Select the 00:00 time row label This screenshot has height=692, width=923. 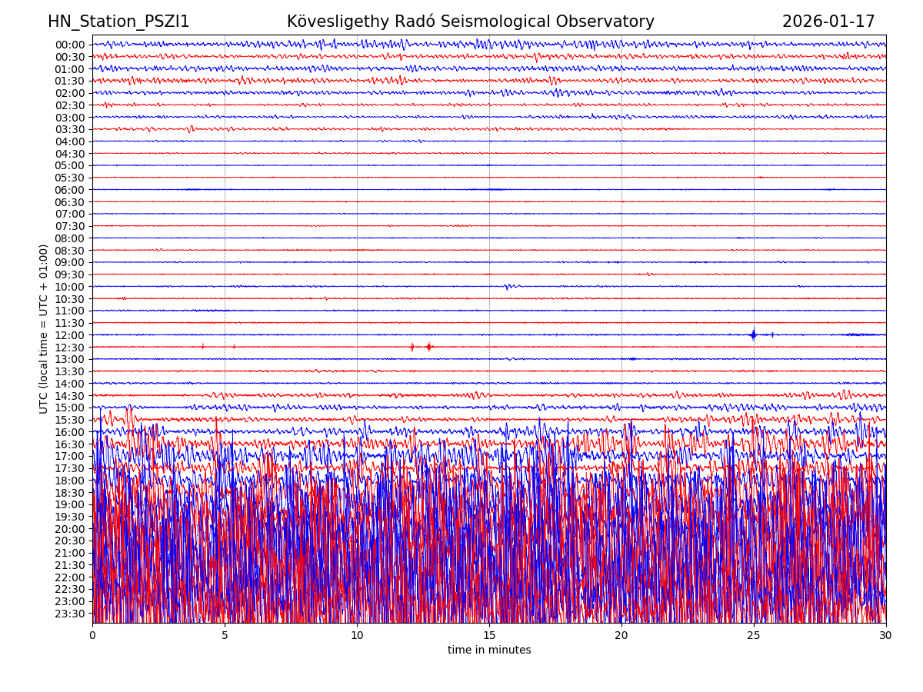coord(70,45)
